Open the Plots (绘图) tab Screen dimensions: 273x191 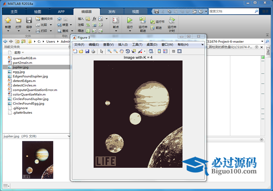pyautogui.click(x=37, y=12)
